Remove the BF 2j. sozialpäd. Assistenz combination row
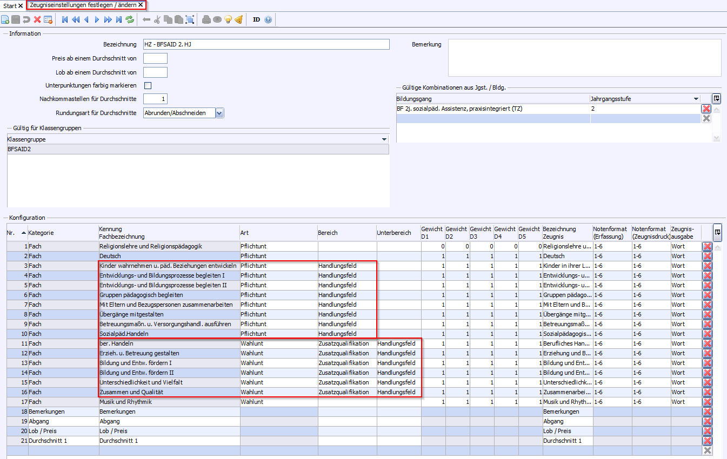This screenshot has height=459, width=727. pyautogui.click(x=706, y=109)
